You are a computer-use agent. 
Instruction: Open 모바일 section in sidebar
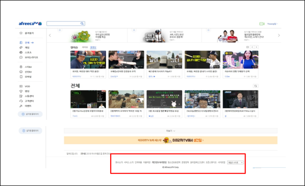click(25, 77)
